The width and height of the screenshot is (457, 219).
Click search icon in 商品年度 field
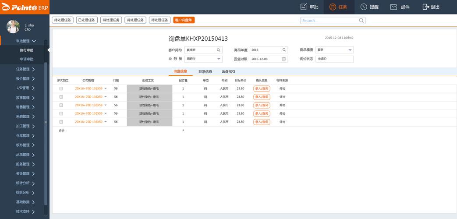[284, 50]
